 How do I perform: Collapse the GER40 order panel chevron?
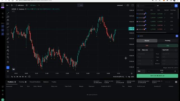tap(177, 36)
